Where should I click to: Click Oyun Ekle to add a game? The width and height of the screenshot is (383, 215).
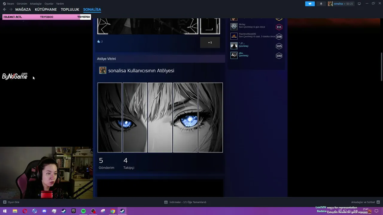click(11, 202)
